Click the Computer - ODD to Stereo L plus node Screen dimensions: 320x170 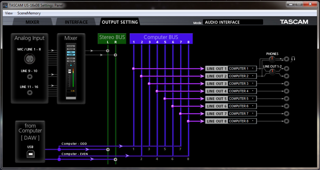click(x=108, y=149)
